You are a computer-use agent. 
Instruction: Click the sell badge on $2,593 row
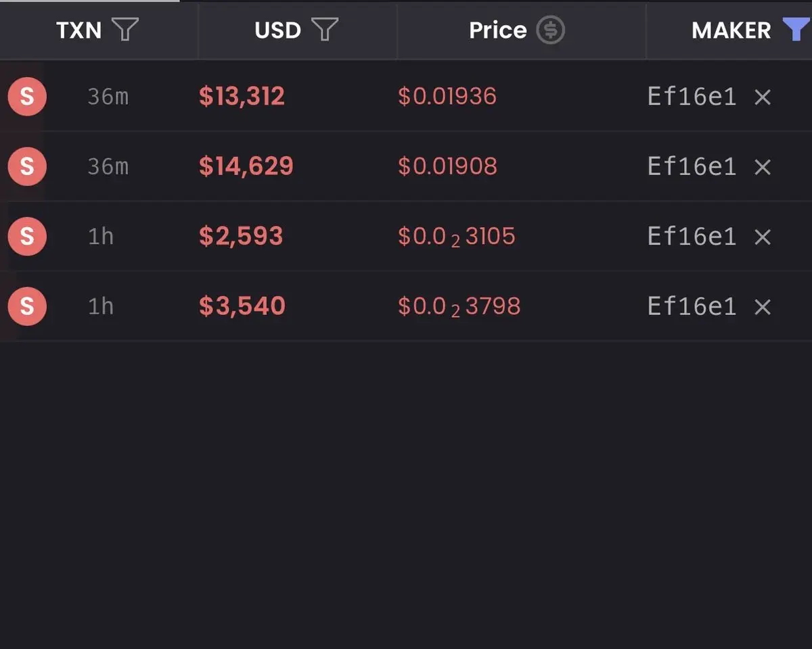coord(27,236)
